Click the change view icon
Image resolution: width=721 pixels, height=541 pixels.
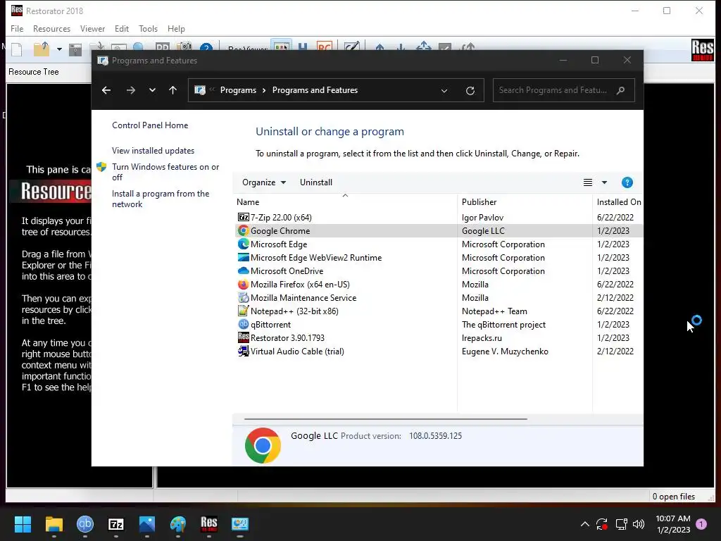point(588,182)
